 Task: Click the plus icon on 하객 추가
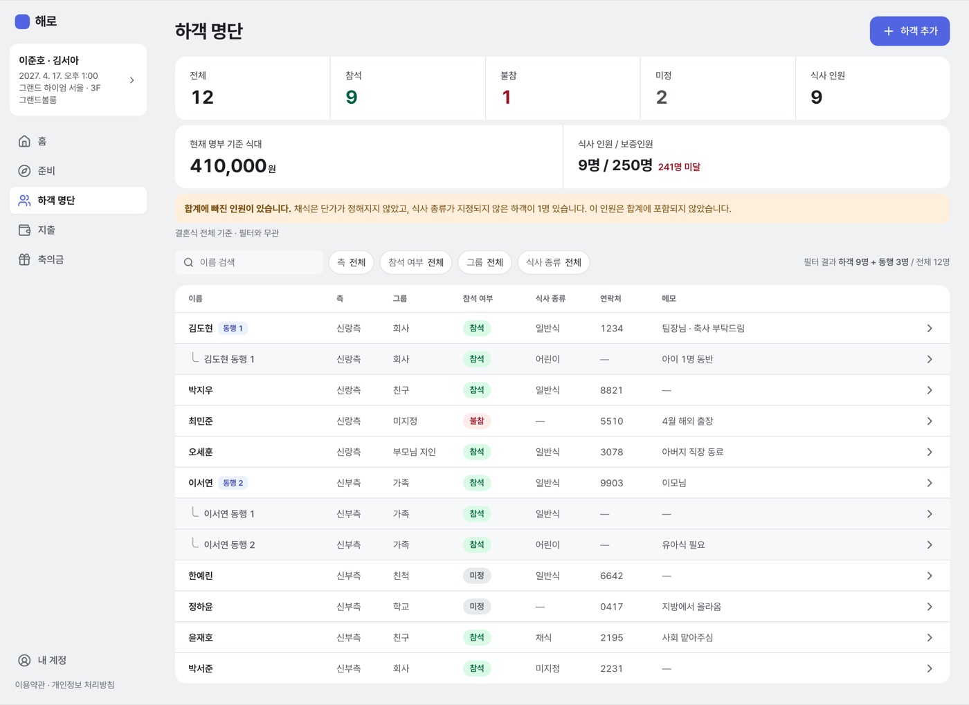click(x=889, y=31)
